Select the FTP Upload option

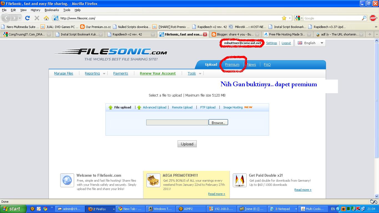click(208, 107)
